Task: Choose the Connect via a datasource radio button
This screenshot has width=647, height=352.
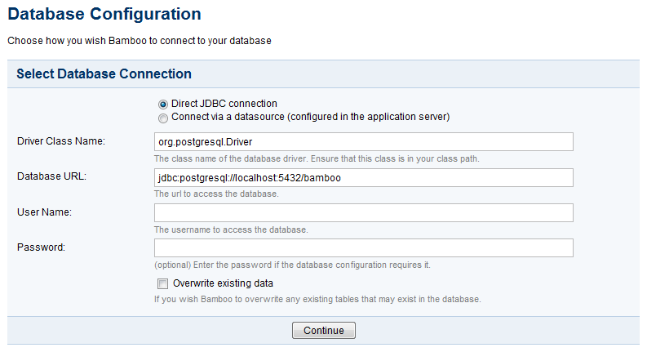Action: coord(163,118)
